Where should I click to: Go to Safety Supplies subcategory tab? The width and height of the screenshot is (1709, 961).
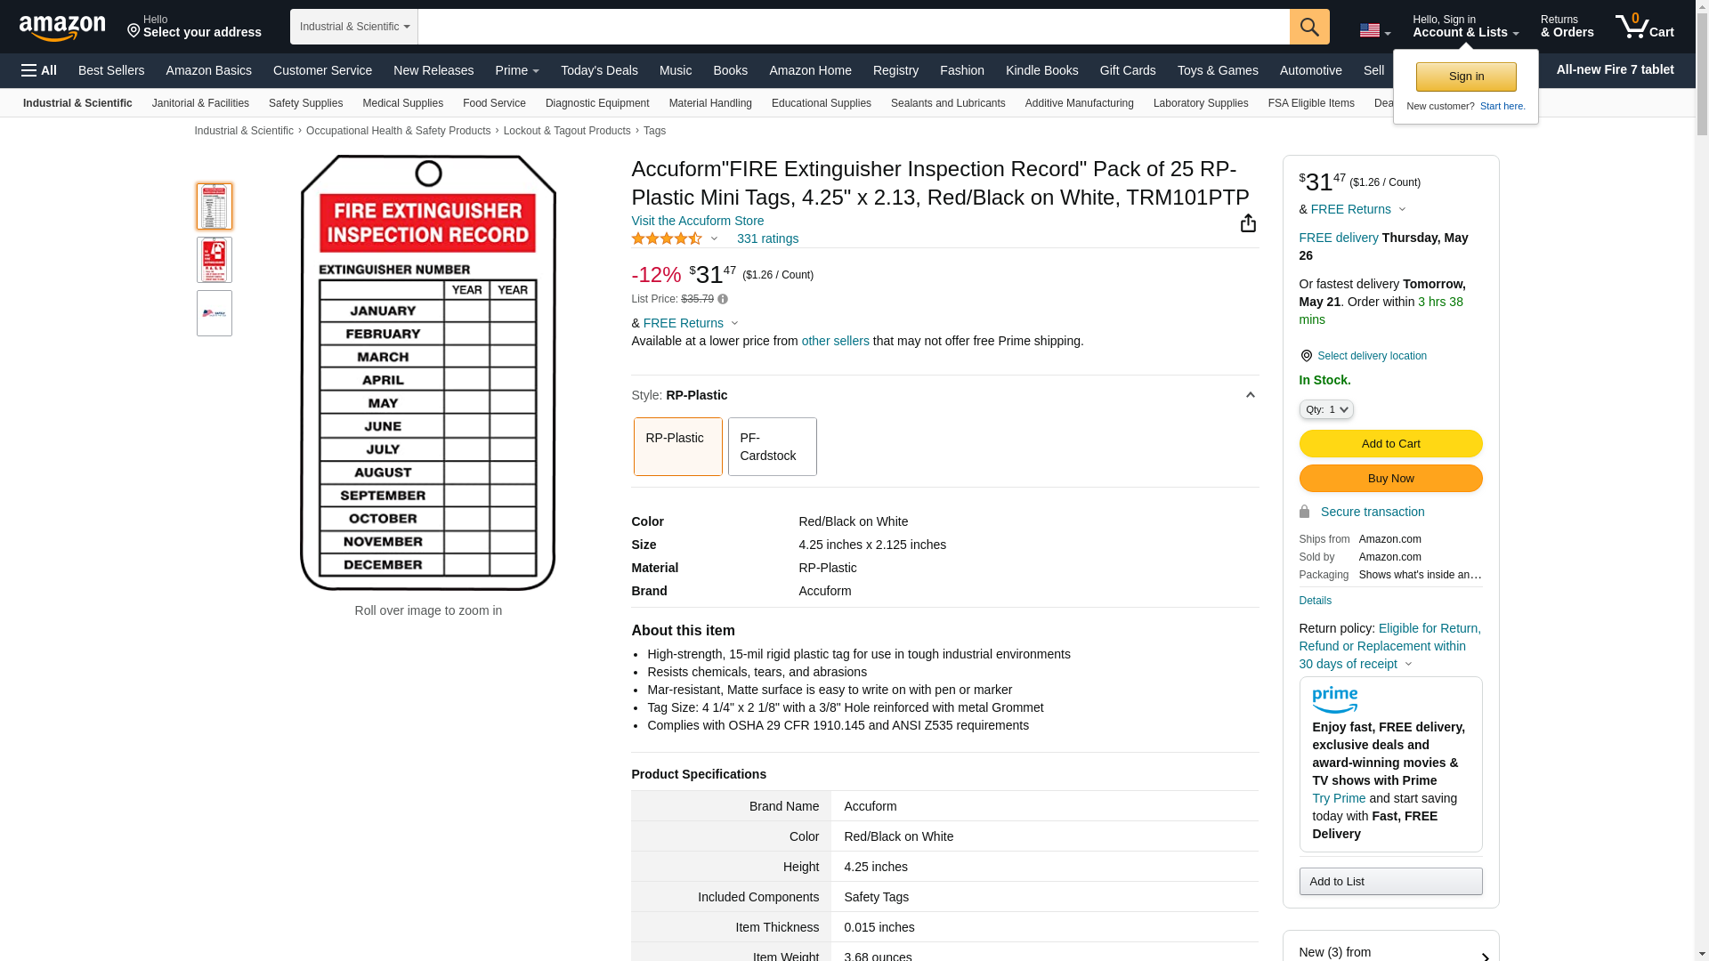pos(305,103)
